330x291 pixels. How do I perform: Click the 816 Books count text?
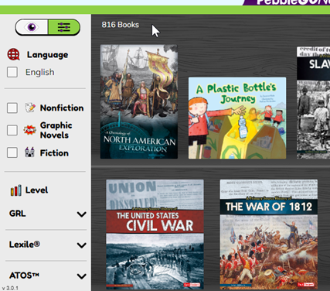coord(121,25)
